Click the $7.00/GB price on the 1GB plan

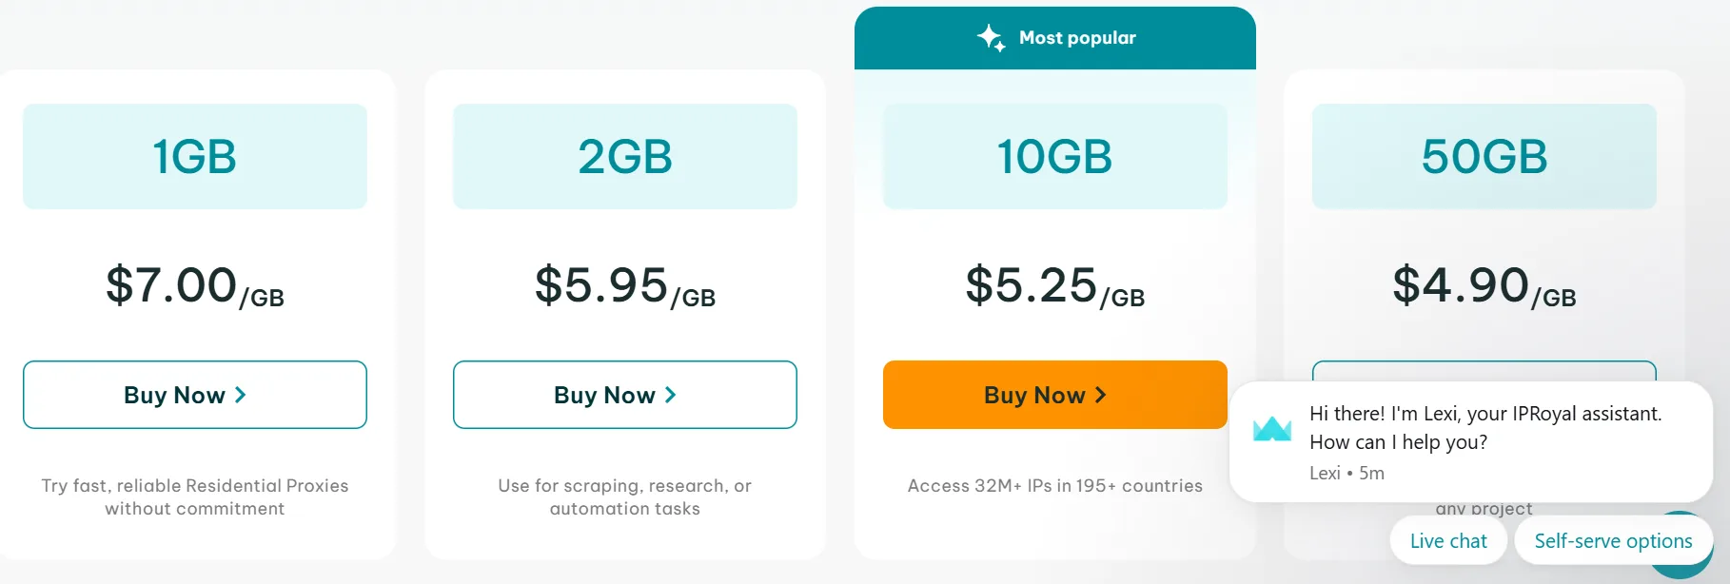click(194, 284)
